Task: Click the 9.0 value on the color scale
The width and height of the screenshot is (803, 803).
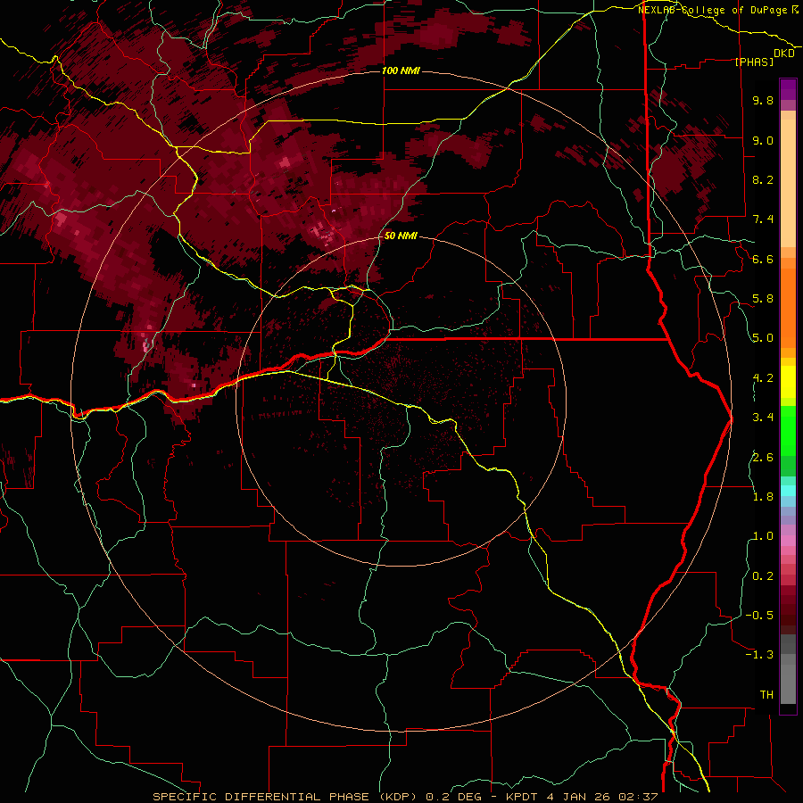Action: [x=763, y=140]
